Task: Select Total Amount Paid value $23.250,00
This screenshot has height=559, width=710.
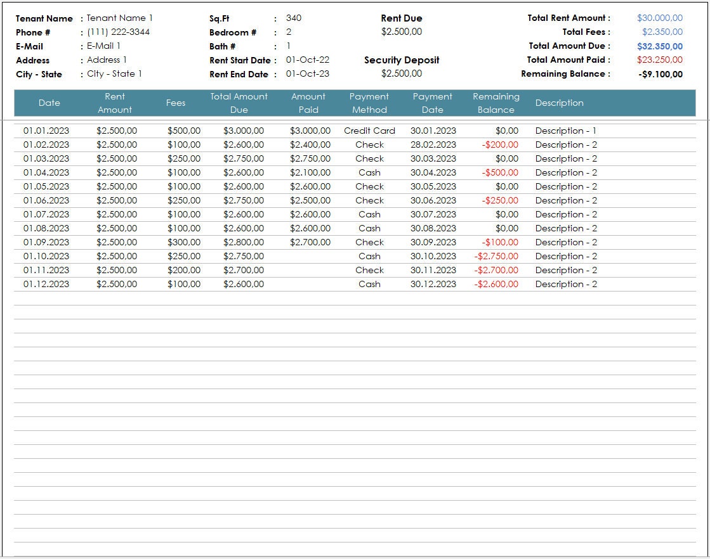Action: (x=660, y=60)
